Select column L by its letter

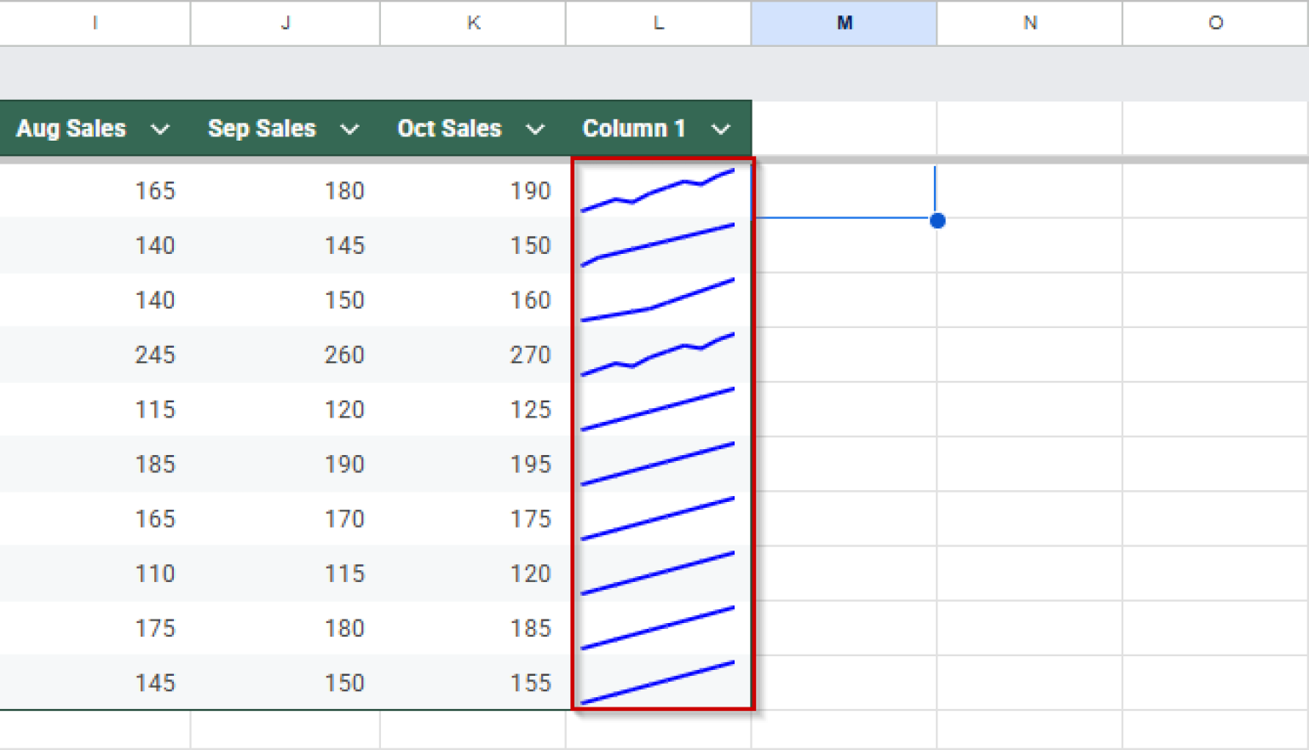[658, 23]
